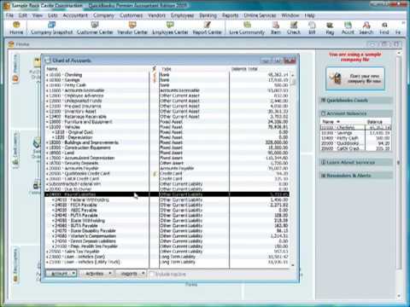Click Start your new company file button
Image resolution: width=410 pixels, height=307 pixels.
[x=355, y=78]
